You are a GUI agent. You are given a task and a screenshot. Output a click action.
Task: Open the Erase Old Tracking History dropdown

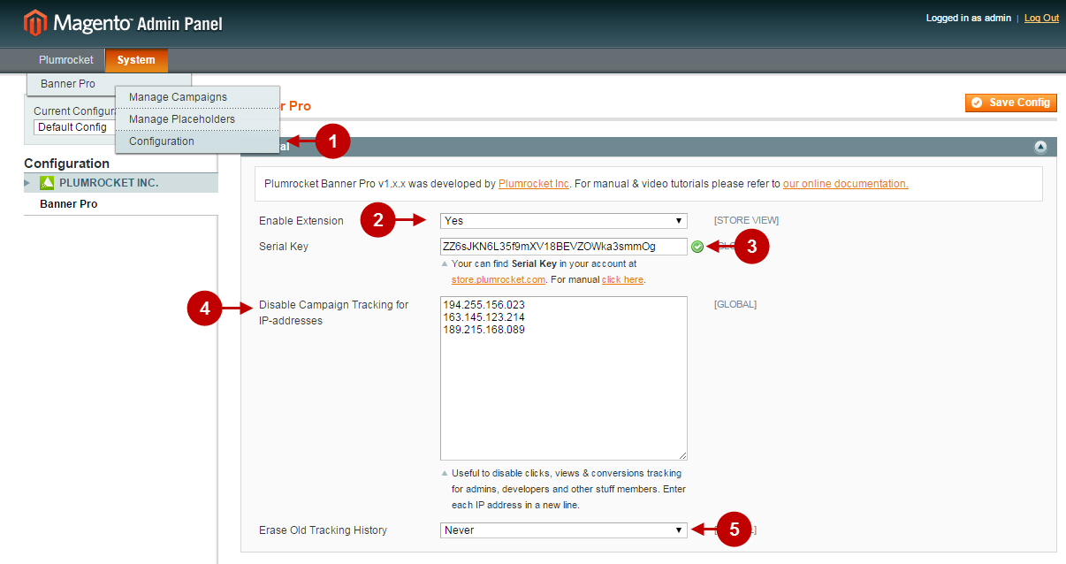tap(563, 530)
